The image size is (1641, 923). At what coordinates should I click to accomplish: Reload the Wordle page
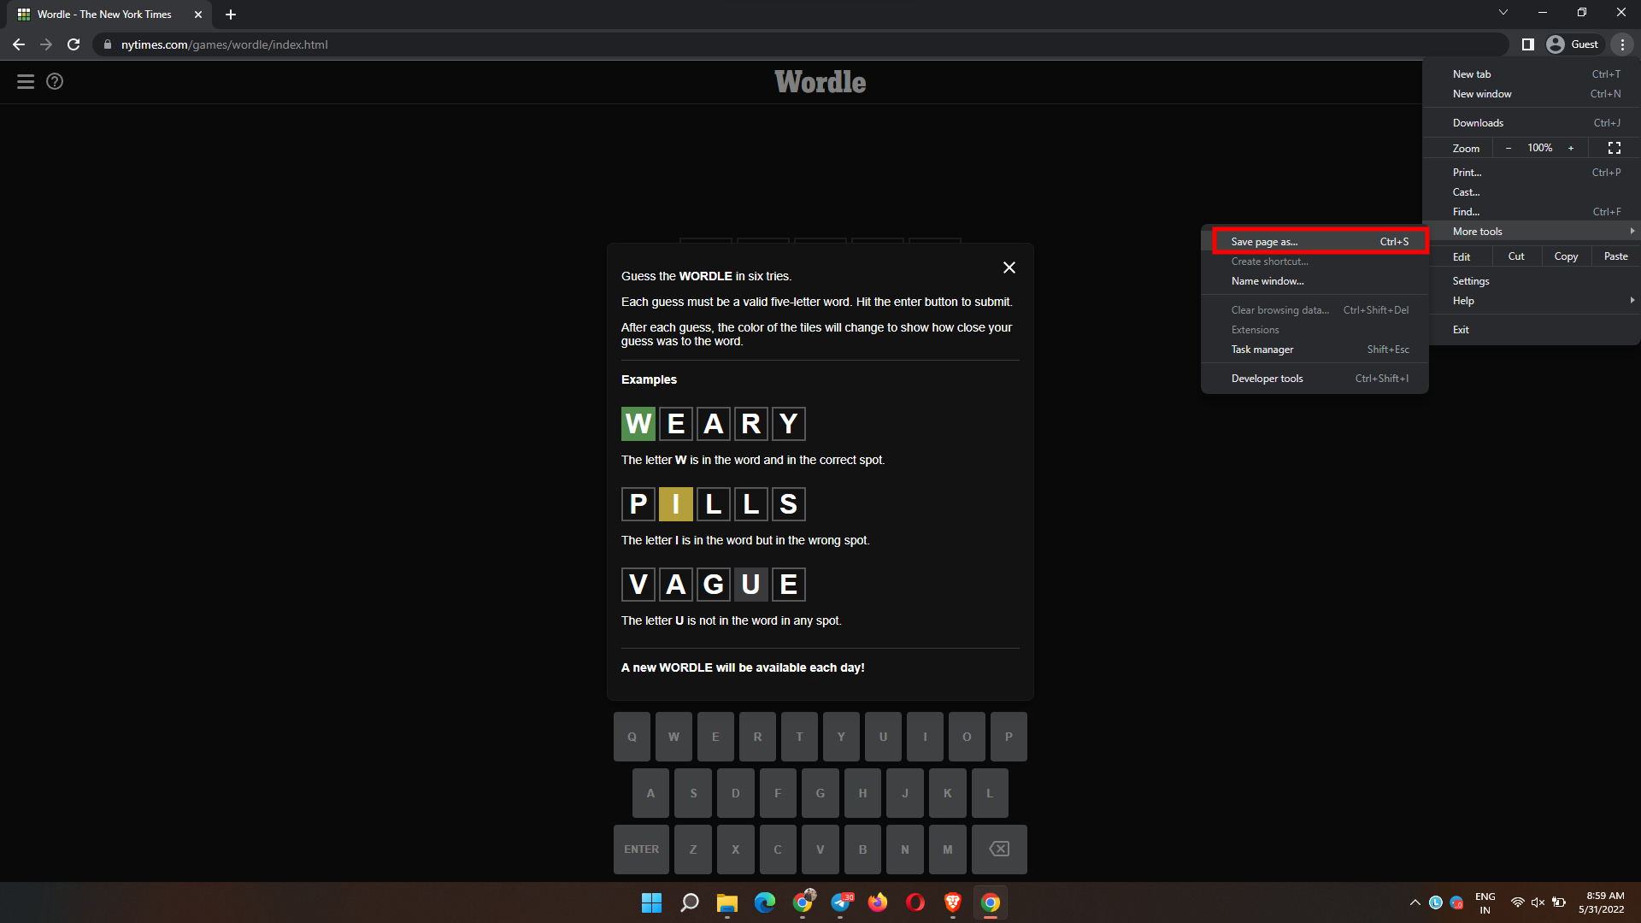74,44
